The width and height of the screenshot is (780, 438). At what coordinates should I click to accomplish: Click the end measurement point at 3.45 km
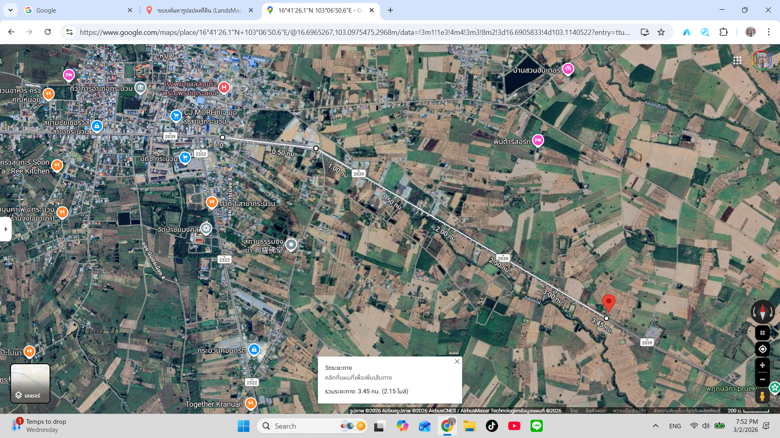tap(606, 318)
